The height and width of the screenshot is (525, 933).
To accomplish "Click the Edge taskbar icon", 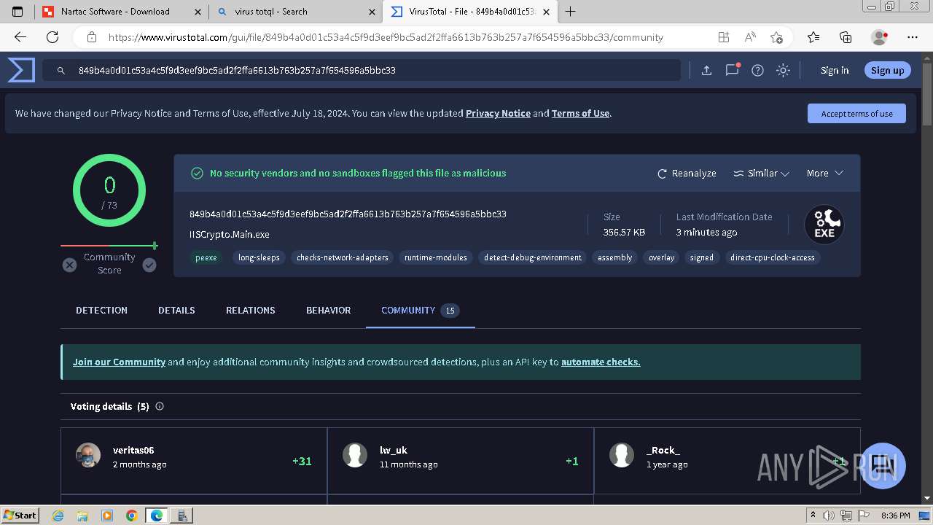I will tap(156, 516).
